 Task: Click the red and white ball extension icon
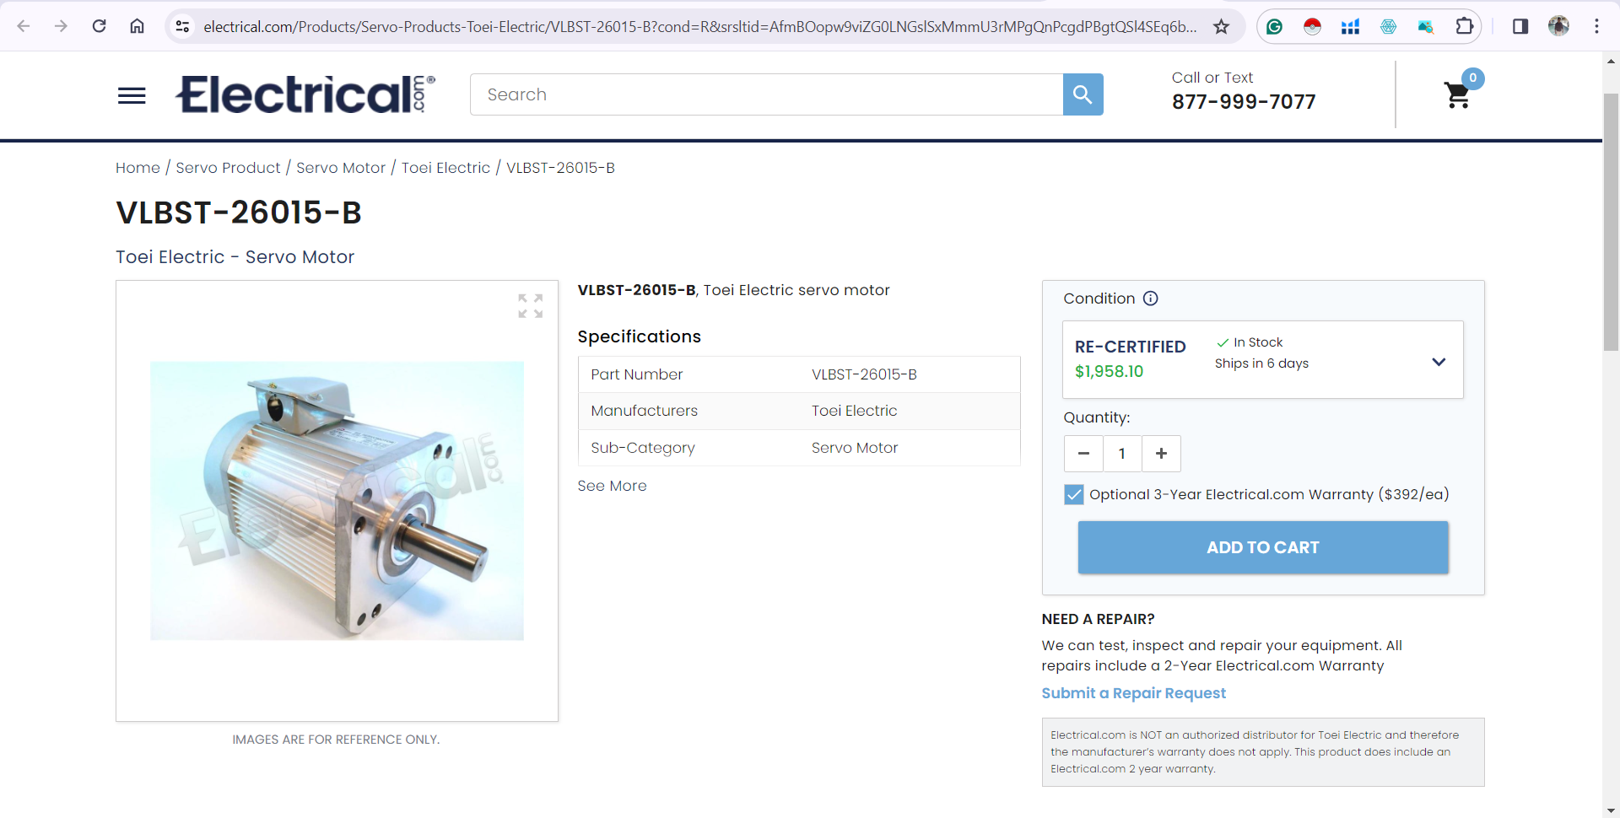(x=1312, y=27)
